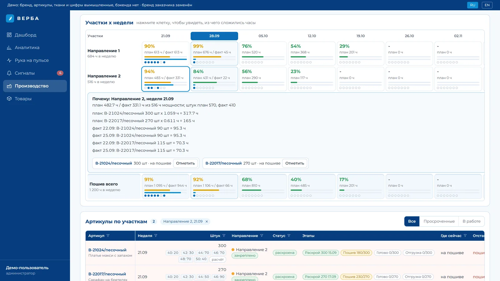
Task: Select Направление 2 cell for week 12.10 (23%)
Action: coord(312,79)
